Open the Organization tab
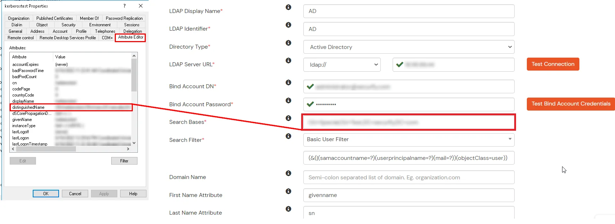The image size is (615, 224). [x=19, y=18]
